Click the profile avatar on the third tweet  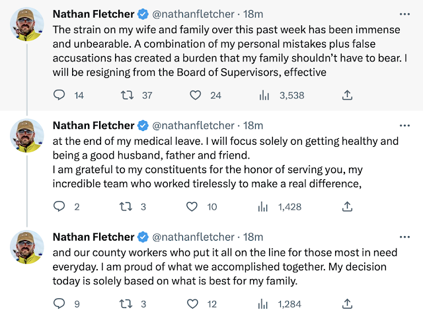click(x=28, y=247)
